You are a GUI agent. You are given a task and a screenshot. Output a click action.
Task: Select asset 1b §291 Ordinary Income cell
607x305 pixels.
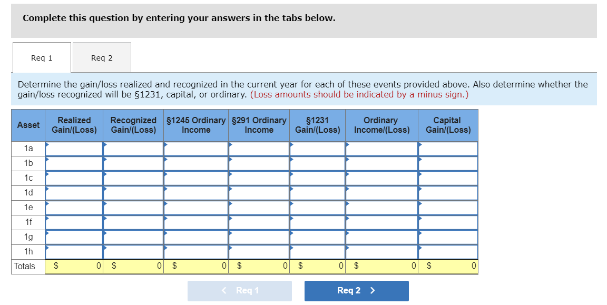point(259,163)
